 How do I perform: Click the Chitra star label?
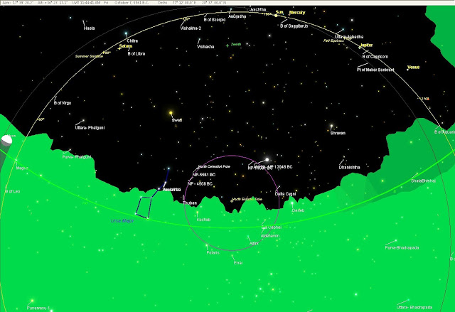[x=132, y=41]
